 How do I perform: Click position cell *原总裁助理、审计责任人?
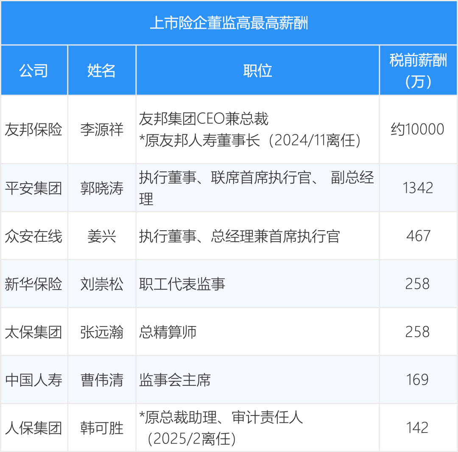tap(258, 428)
